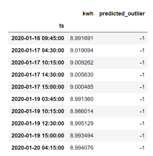Click the kwh value 9.009262

pos(82,63)
